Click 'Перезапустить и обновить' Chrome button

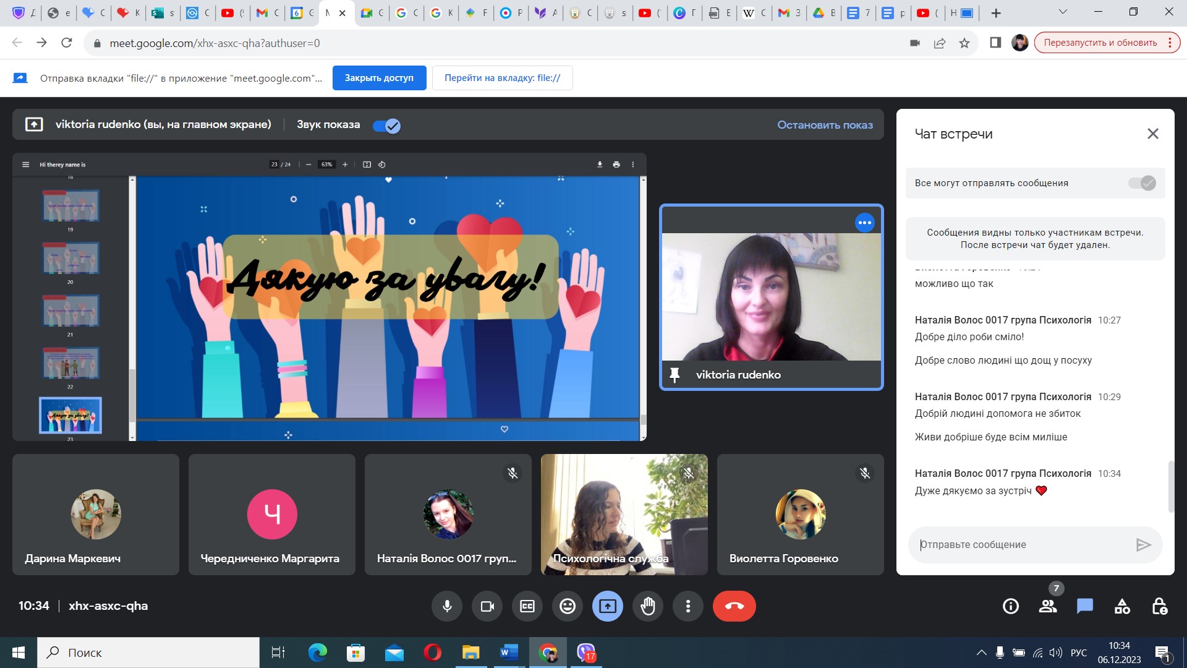[x=1107, y=43]
